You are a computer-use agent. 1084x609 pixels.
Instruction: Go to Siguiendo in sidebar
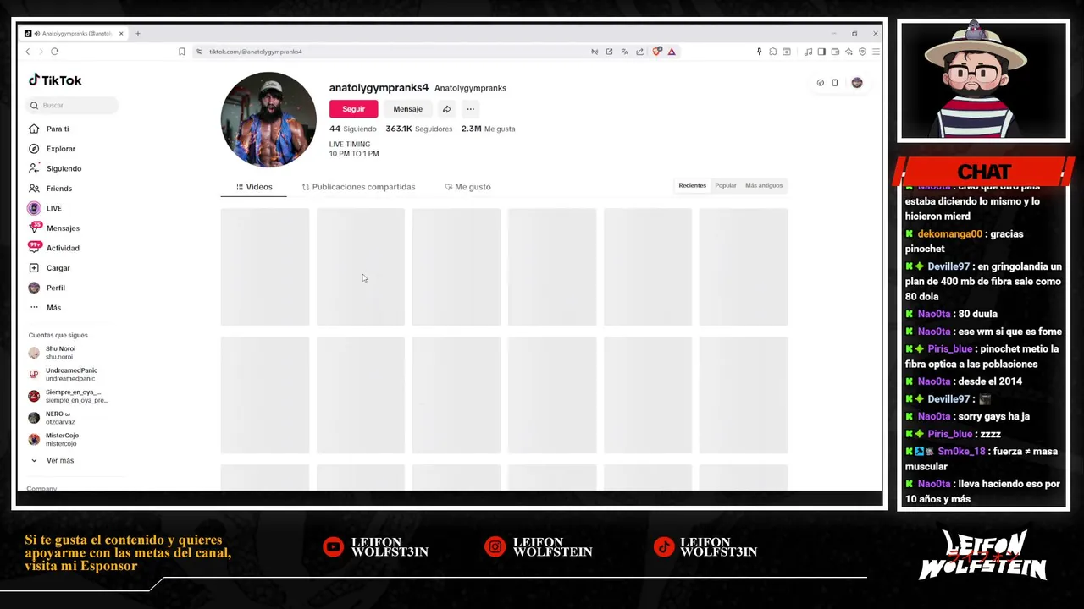55,168
